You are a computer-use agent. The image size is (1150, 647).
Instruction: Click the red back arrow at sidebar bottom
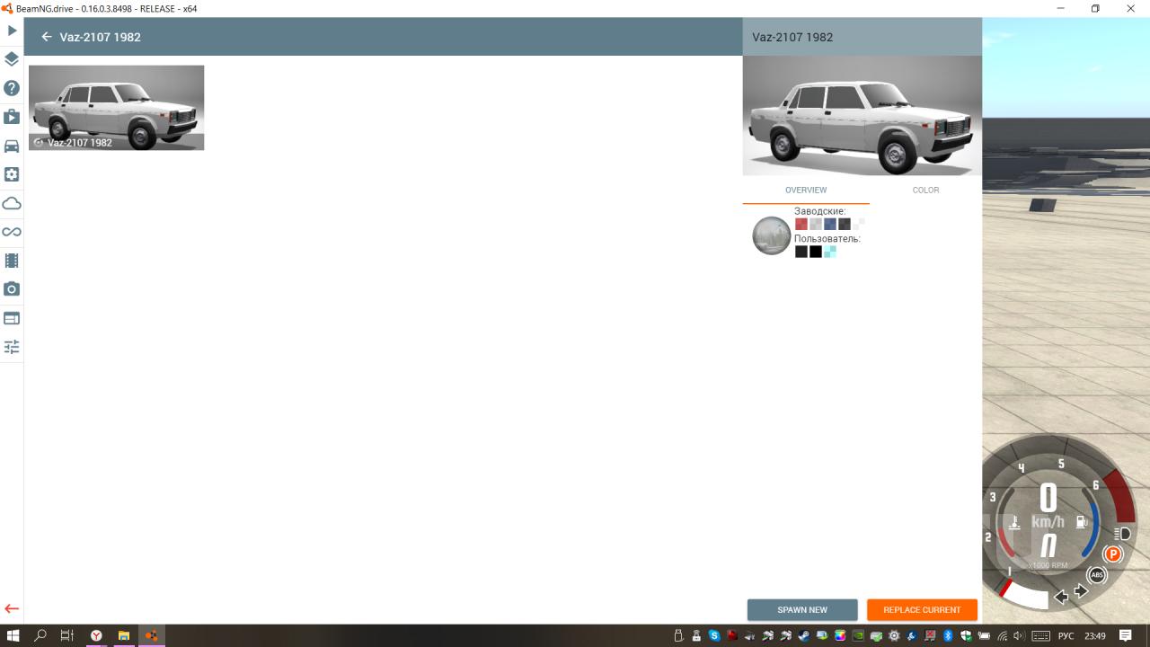[12, 609]
